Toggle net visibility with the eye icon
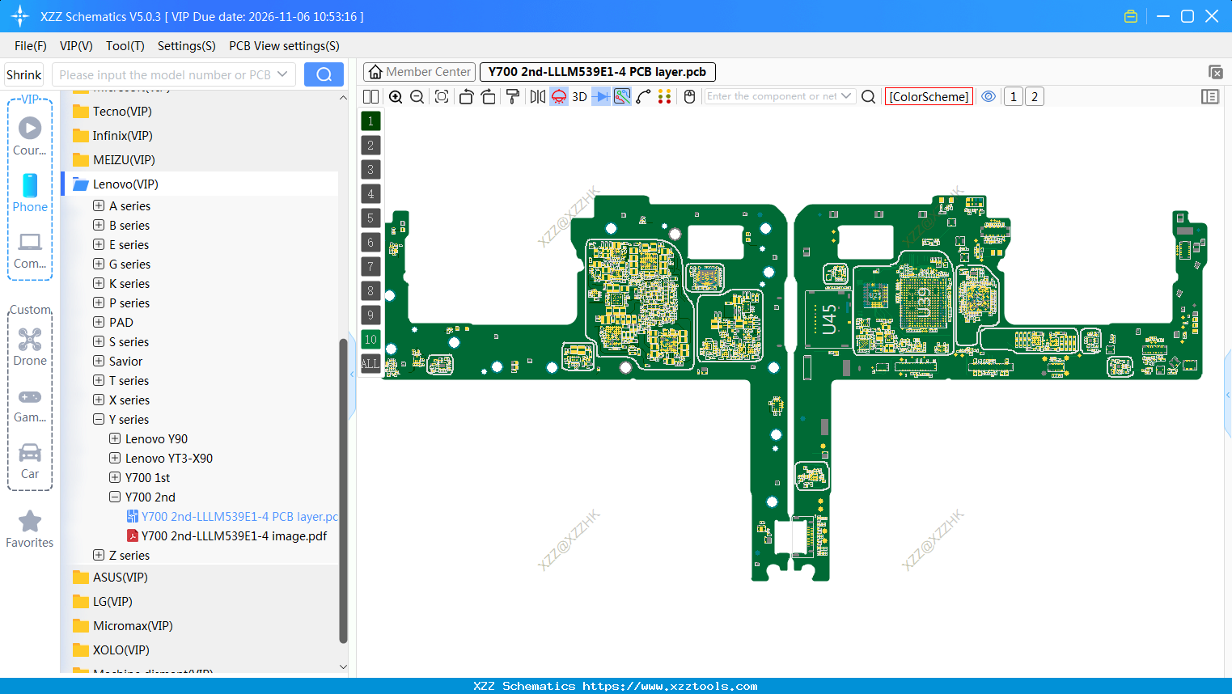 coord(989,96)
